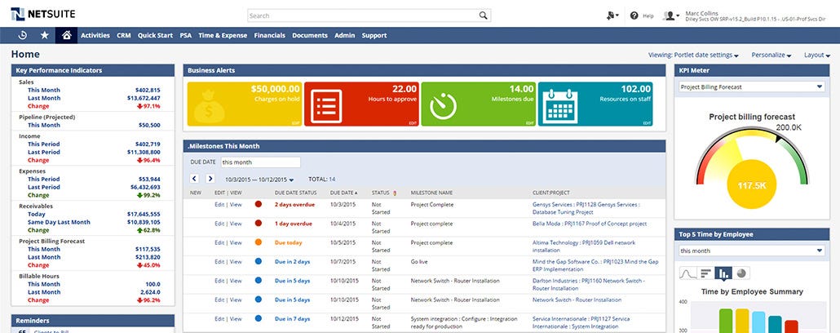This screenshot has width=840, height=333.
Task: Go to next milestone date range arrow
Action: coord(210,179)
